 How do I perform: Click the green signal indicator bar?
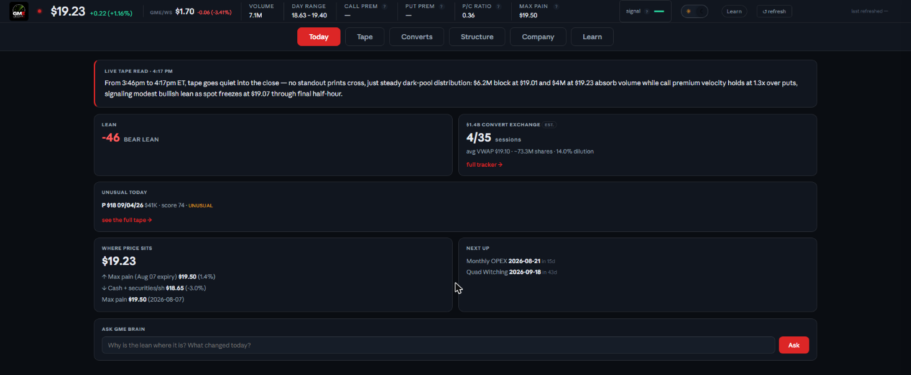(x=659, y=11)
